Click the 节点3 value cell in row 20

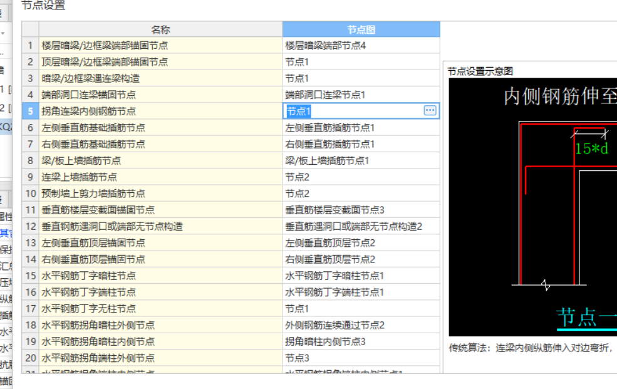pos(361,358)
